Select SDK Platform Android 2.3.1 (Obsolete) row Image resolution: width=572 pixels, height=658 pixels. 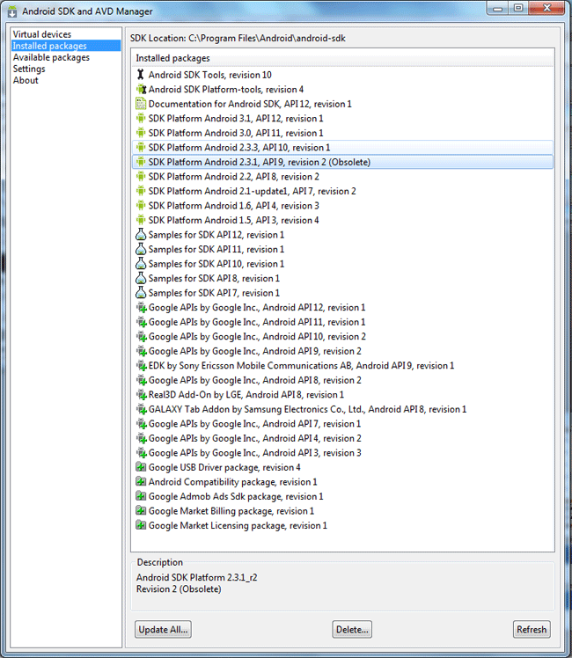[x=342, y=162]
